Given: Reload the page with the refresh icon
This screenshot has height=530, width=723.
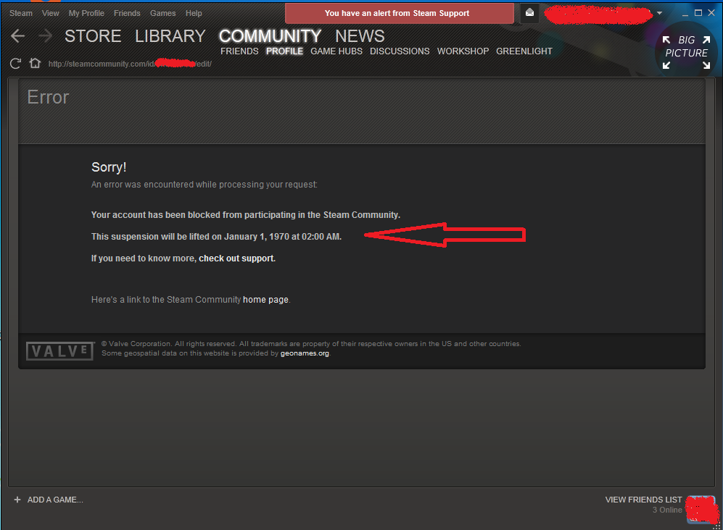Looking at the screenshot, I should [16, 64].
